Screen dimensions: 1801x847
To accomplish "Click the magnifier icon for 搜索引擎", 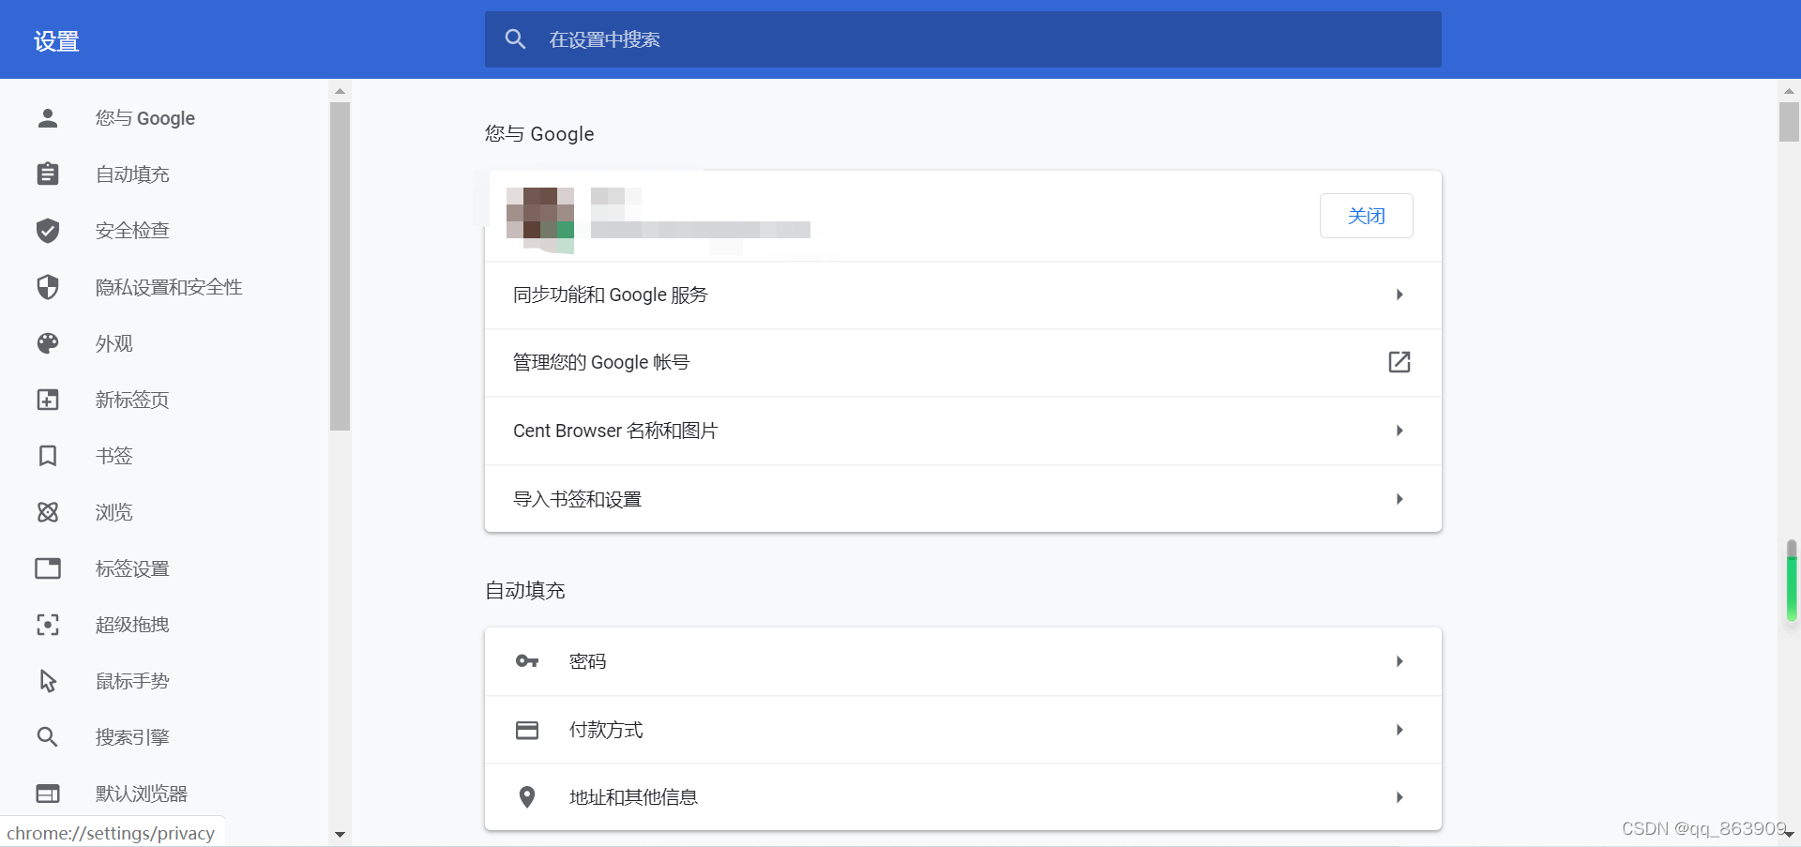I will 48,737.
